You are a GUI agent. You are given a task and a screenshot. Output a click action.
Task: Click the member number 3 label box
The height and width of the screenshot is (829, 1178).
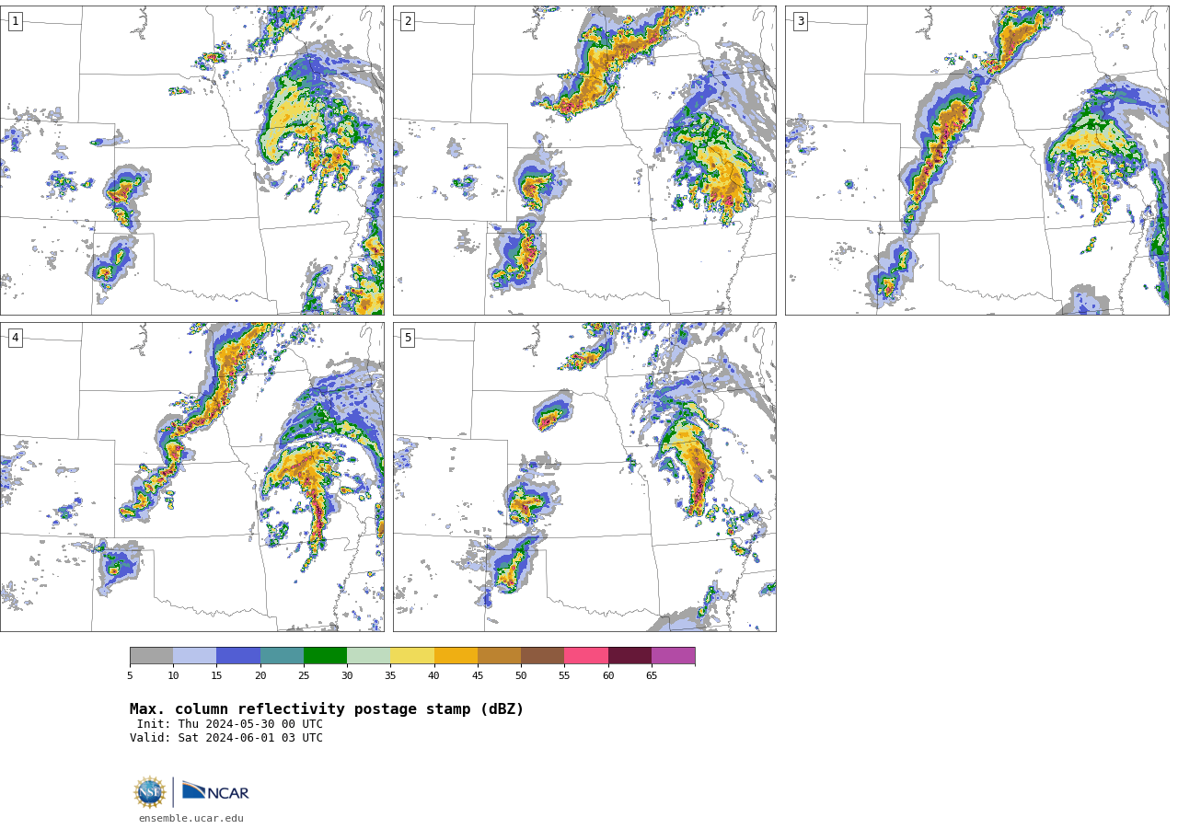pyautogui.click(x=800, y=21)
